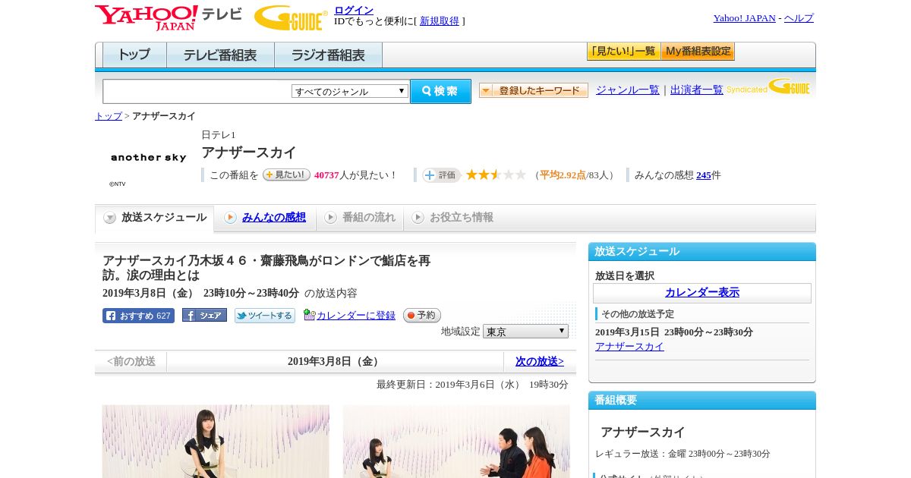Click the アナザースカイ upcoming broadcast link
The height and width of the screenshot is (478, 911).
click(629, 347)
